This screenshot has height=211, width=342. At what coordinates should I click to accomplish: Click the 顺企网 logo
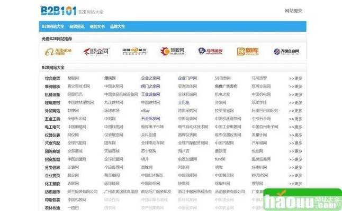[x=96, y=51]
